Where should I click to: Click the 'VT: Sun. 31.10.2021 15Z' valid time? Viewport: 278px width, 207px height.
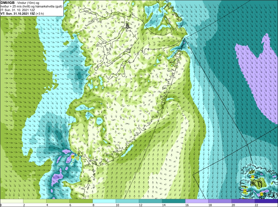coord(18,14)
